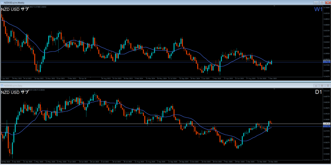The image size is (331, 165).
Task: Minimize the NZDUSD Daily chart window
Action: click(x=316, y=86)
